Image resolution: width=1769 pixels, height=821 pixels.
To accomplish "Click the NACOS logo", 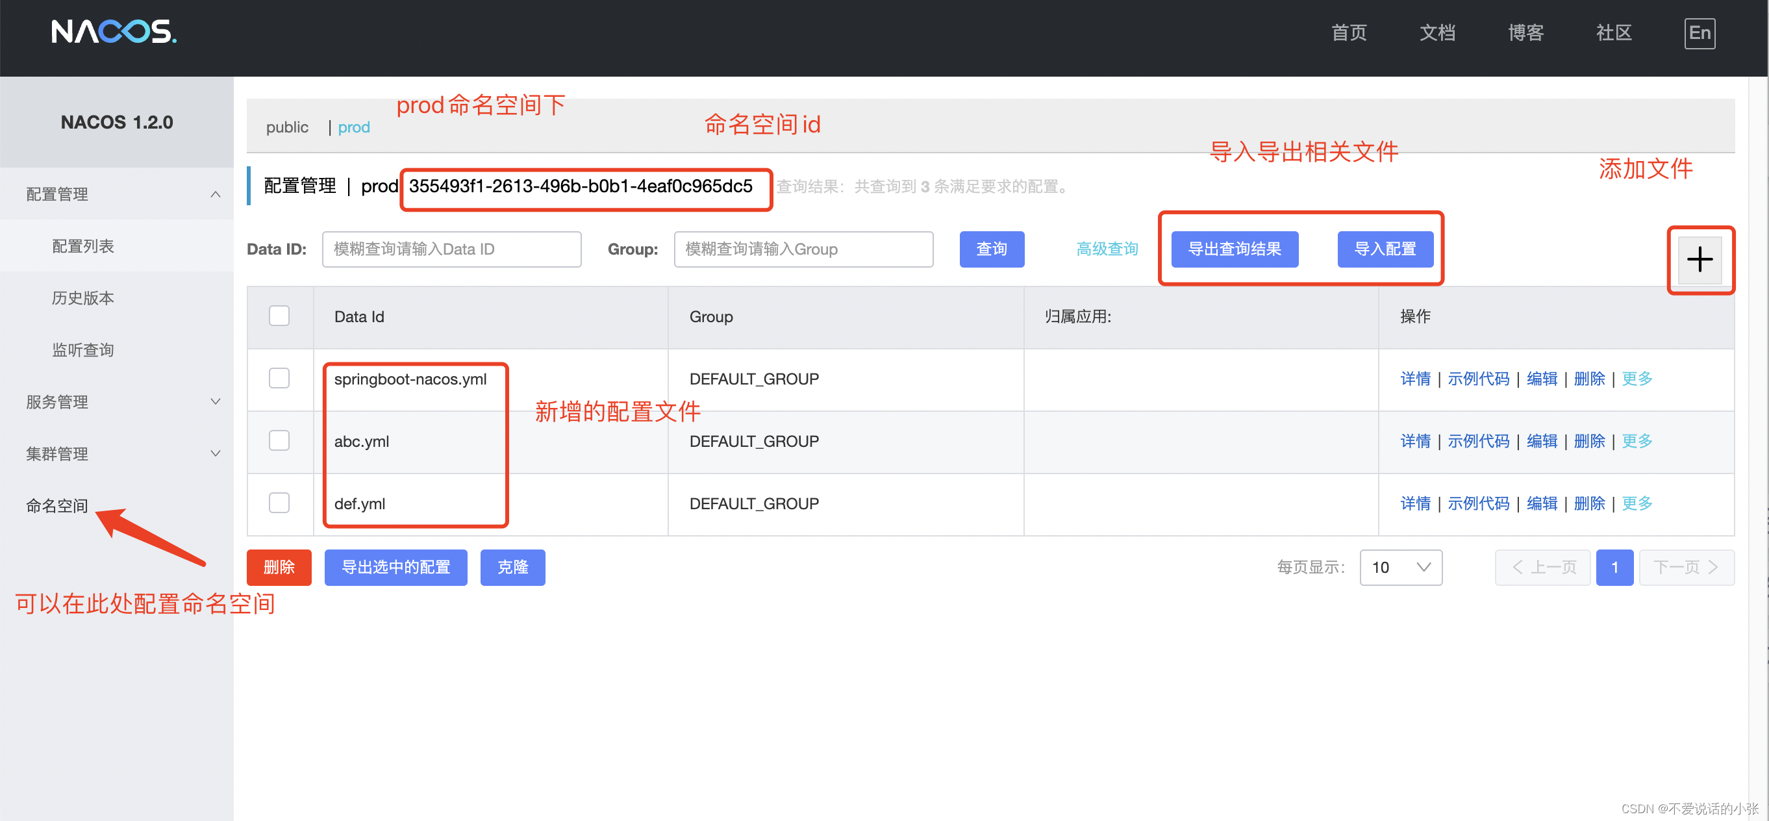I will pos(114,32).
